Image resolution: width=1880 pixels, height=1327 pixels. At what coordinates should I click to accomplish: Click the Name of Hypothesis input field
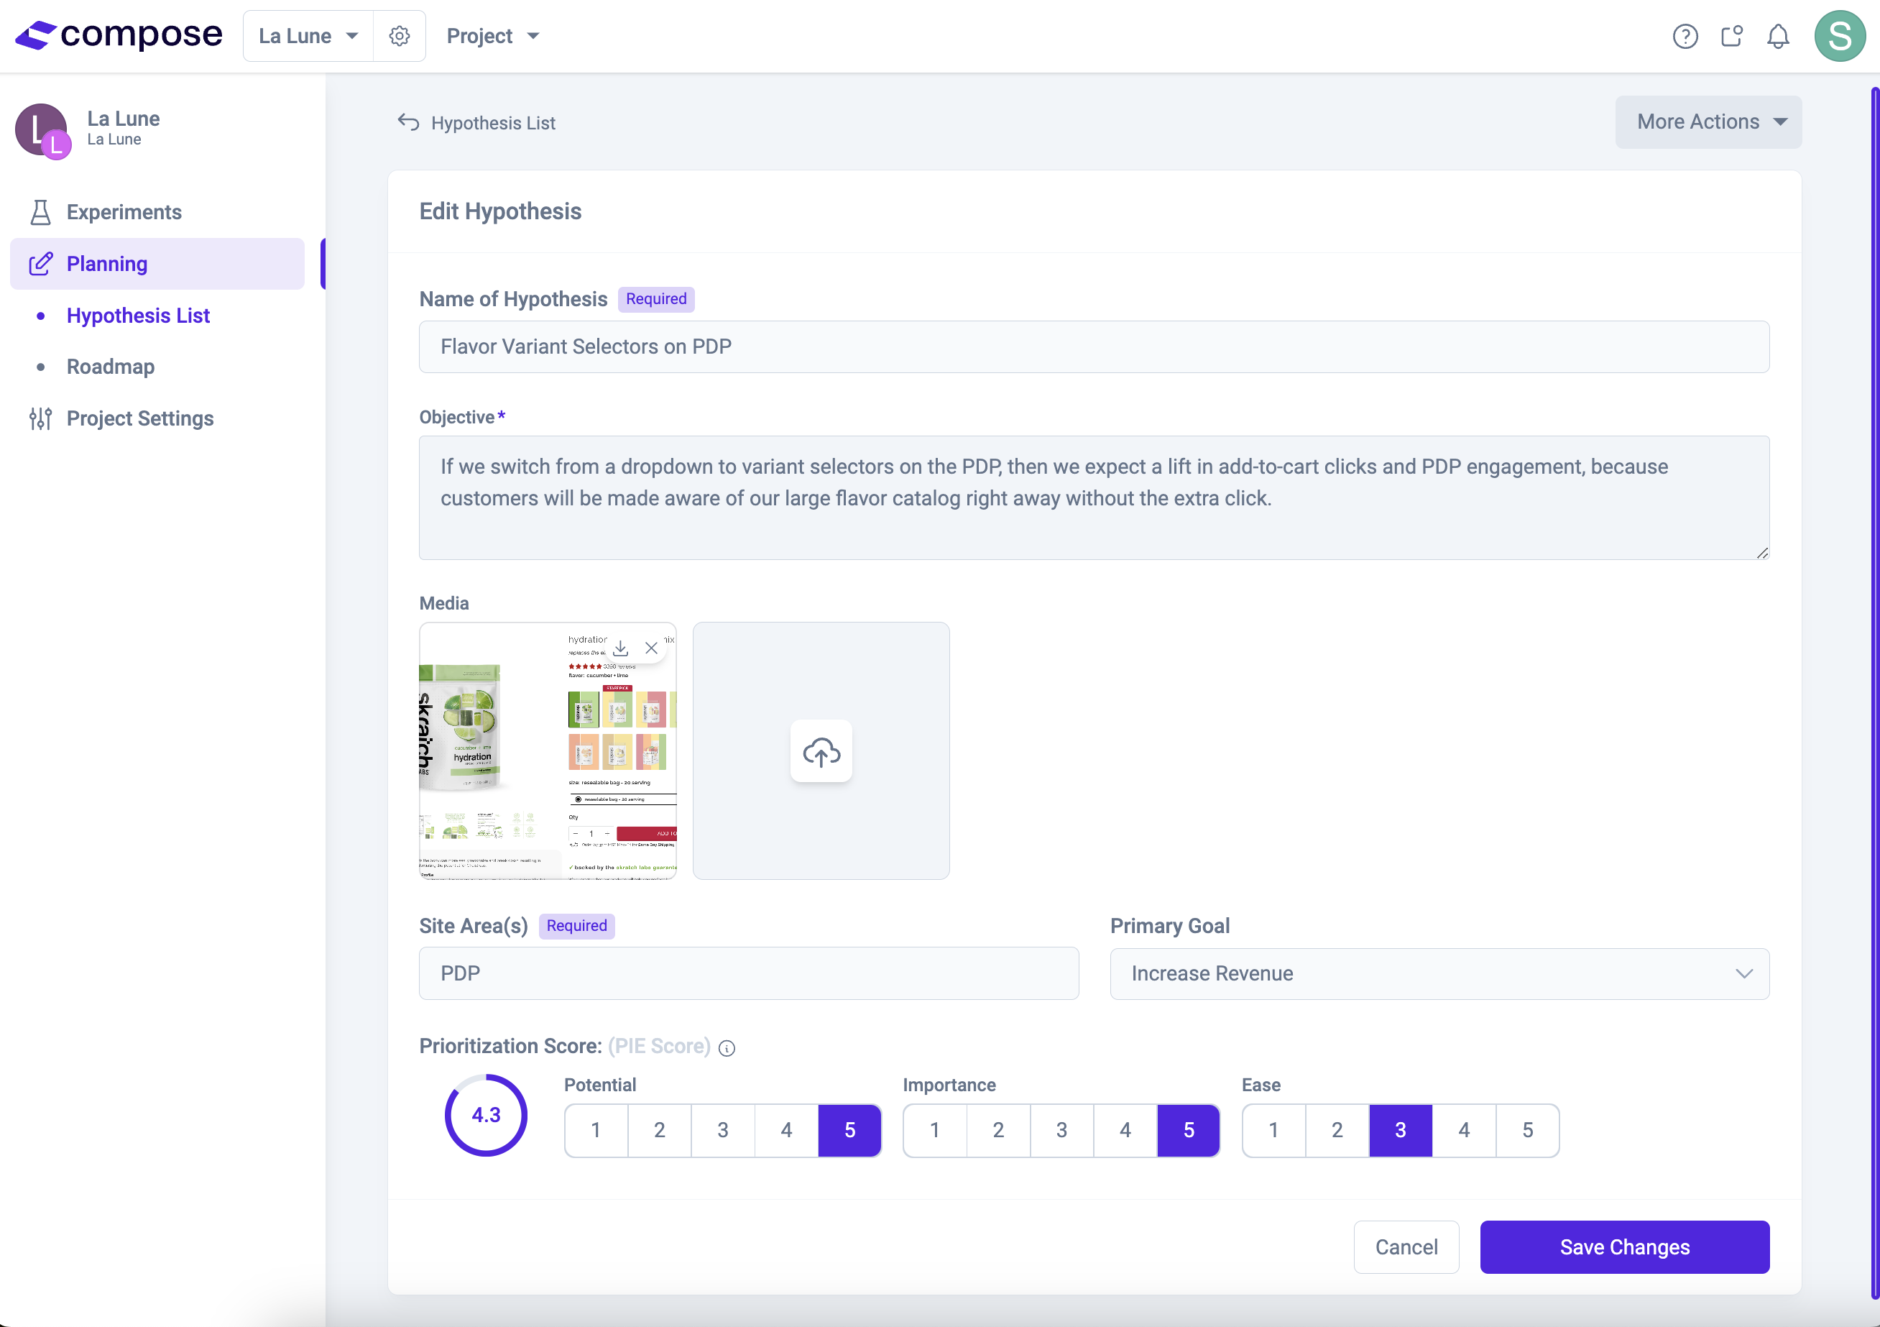point(1093,346)
